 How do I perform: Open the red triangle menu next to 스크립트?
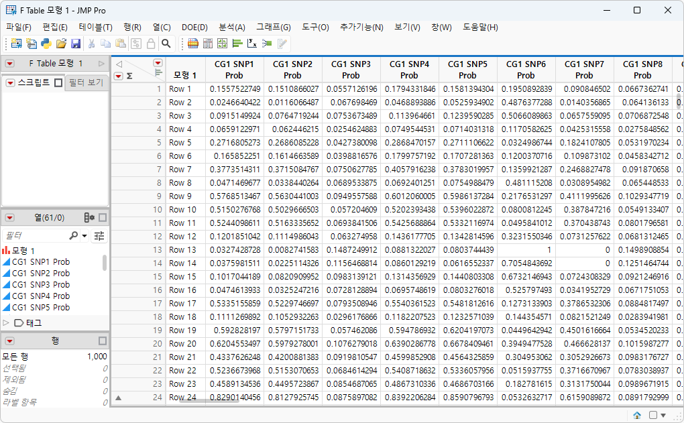(x=11, y=83)
